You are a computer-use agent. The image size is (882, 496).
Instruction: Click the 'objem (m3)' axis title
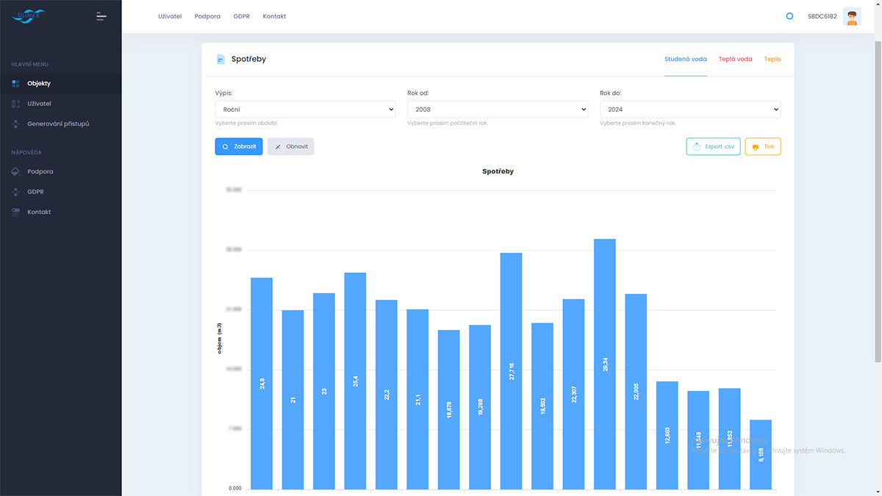(219, 338)
